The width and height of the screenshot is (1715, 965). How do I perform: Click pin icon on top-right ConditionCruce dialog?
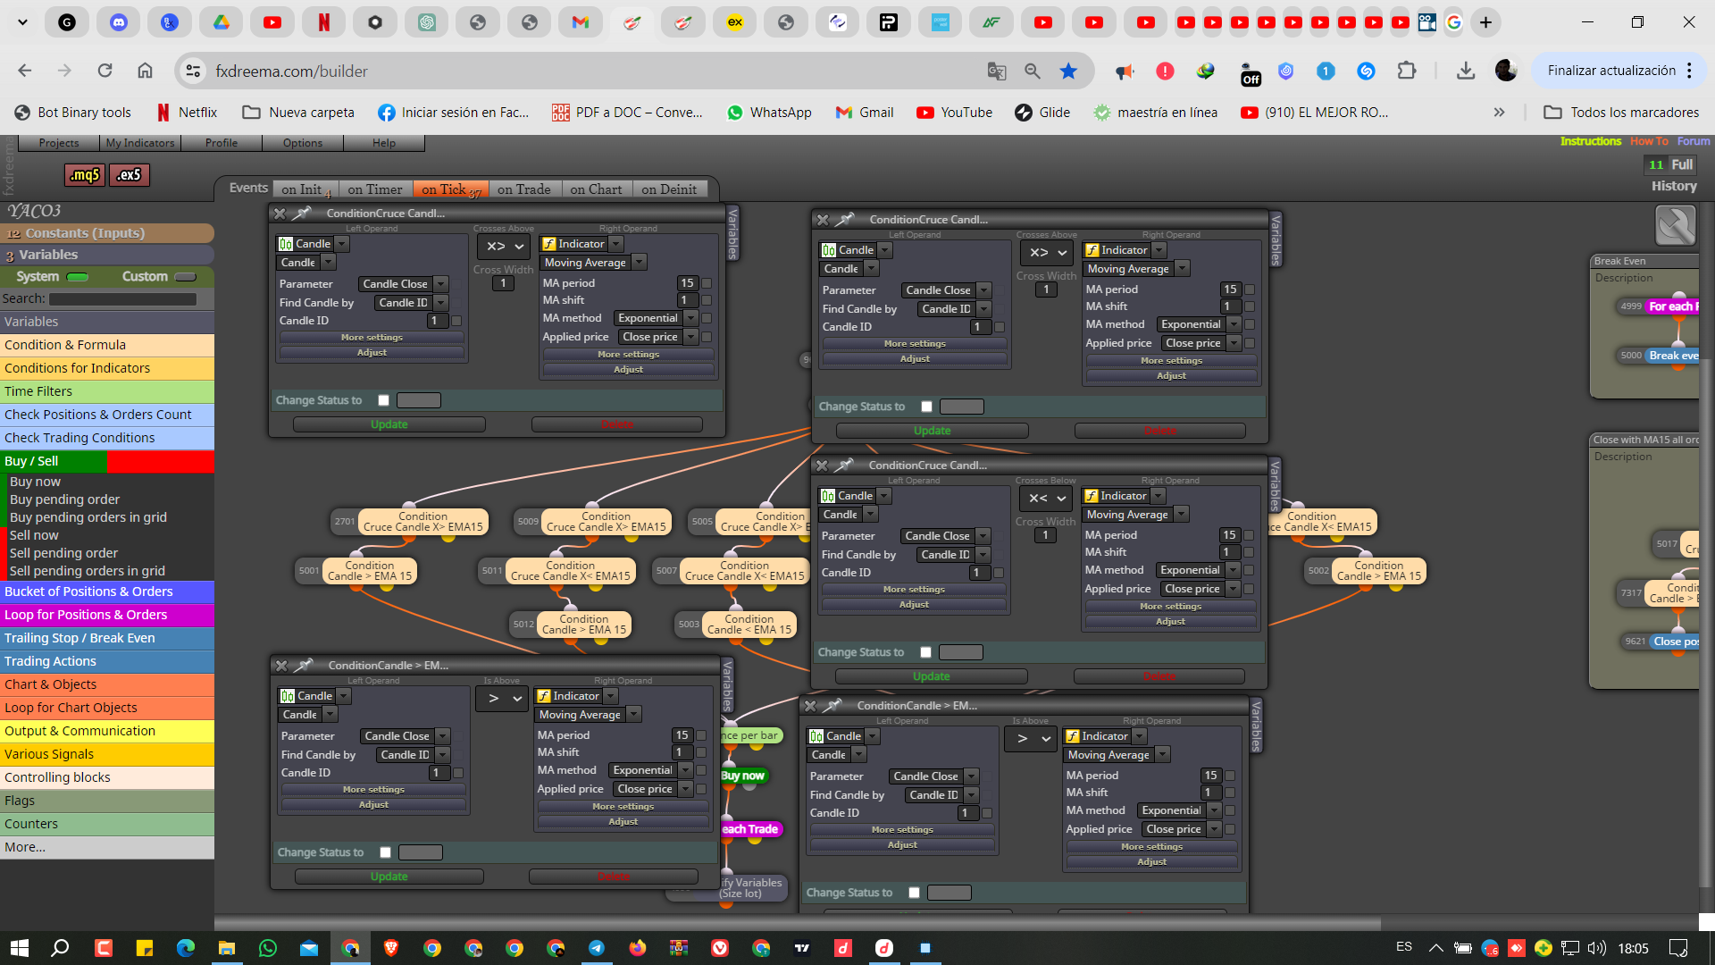point(845,220)
